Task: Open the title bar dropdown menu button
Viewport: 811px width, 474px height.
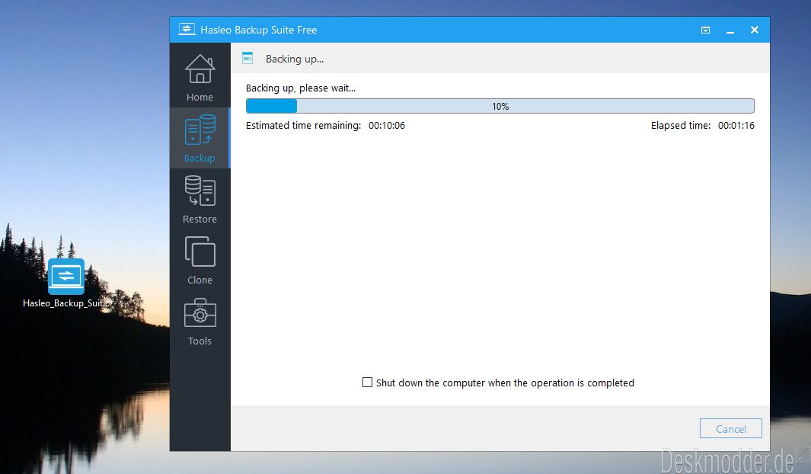Action: 705,30
